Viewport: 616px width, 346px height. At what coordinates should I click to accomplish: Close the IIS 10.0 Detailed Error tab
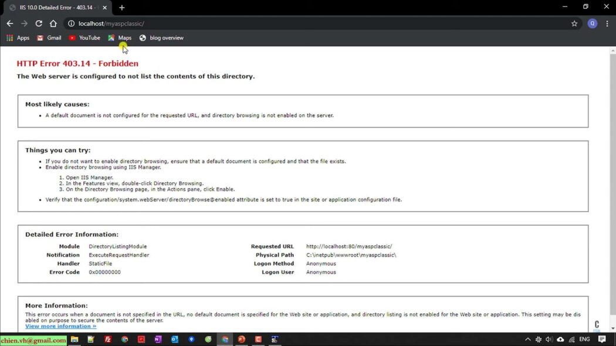[x=104, y=8]
